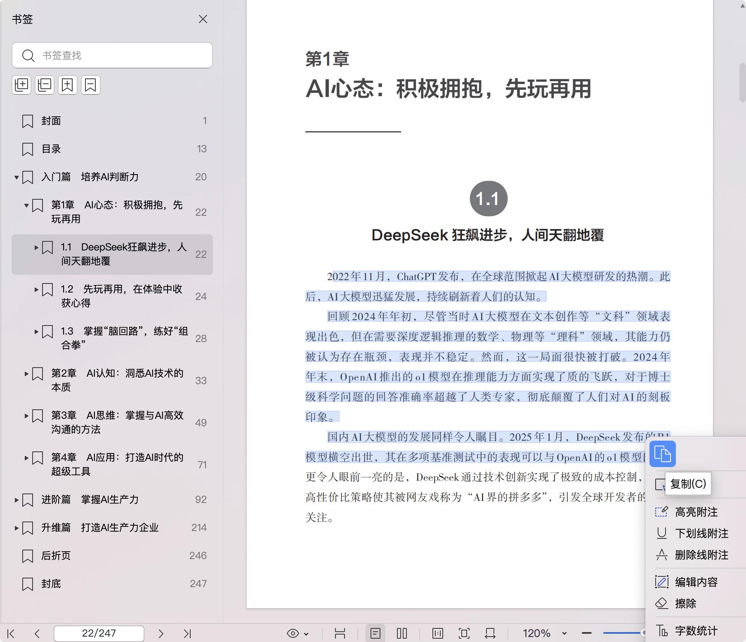The width and height of the screenshot is (746, 642).
Task: Expand the 升维篇 bookmark group
Action: pyautogui.click(x=17, y=528)
